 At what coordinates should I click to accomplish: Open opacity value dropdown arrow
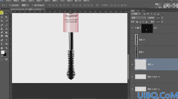162,18
